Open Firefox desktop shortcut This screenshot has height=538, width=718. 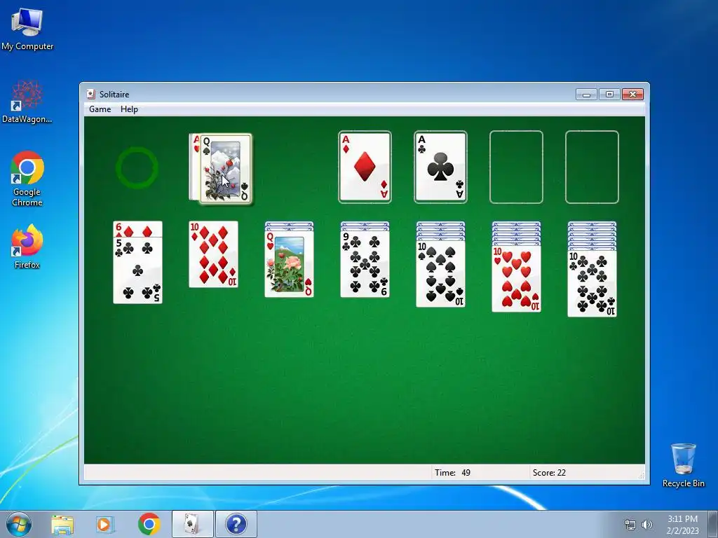pos(27,247)
